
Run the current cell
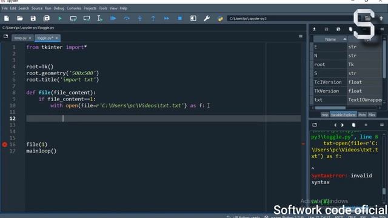point(73,18)
